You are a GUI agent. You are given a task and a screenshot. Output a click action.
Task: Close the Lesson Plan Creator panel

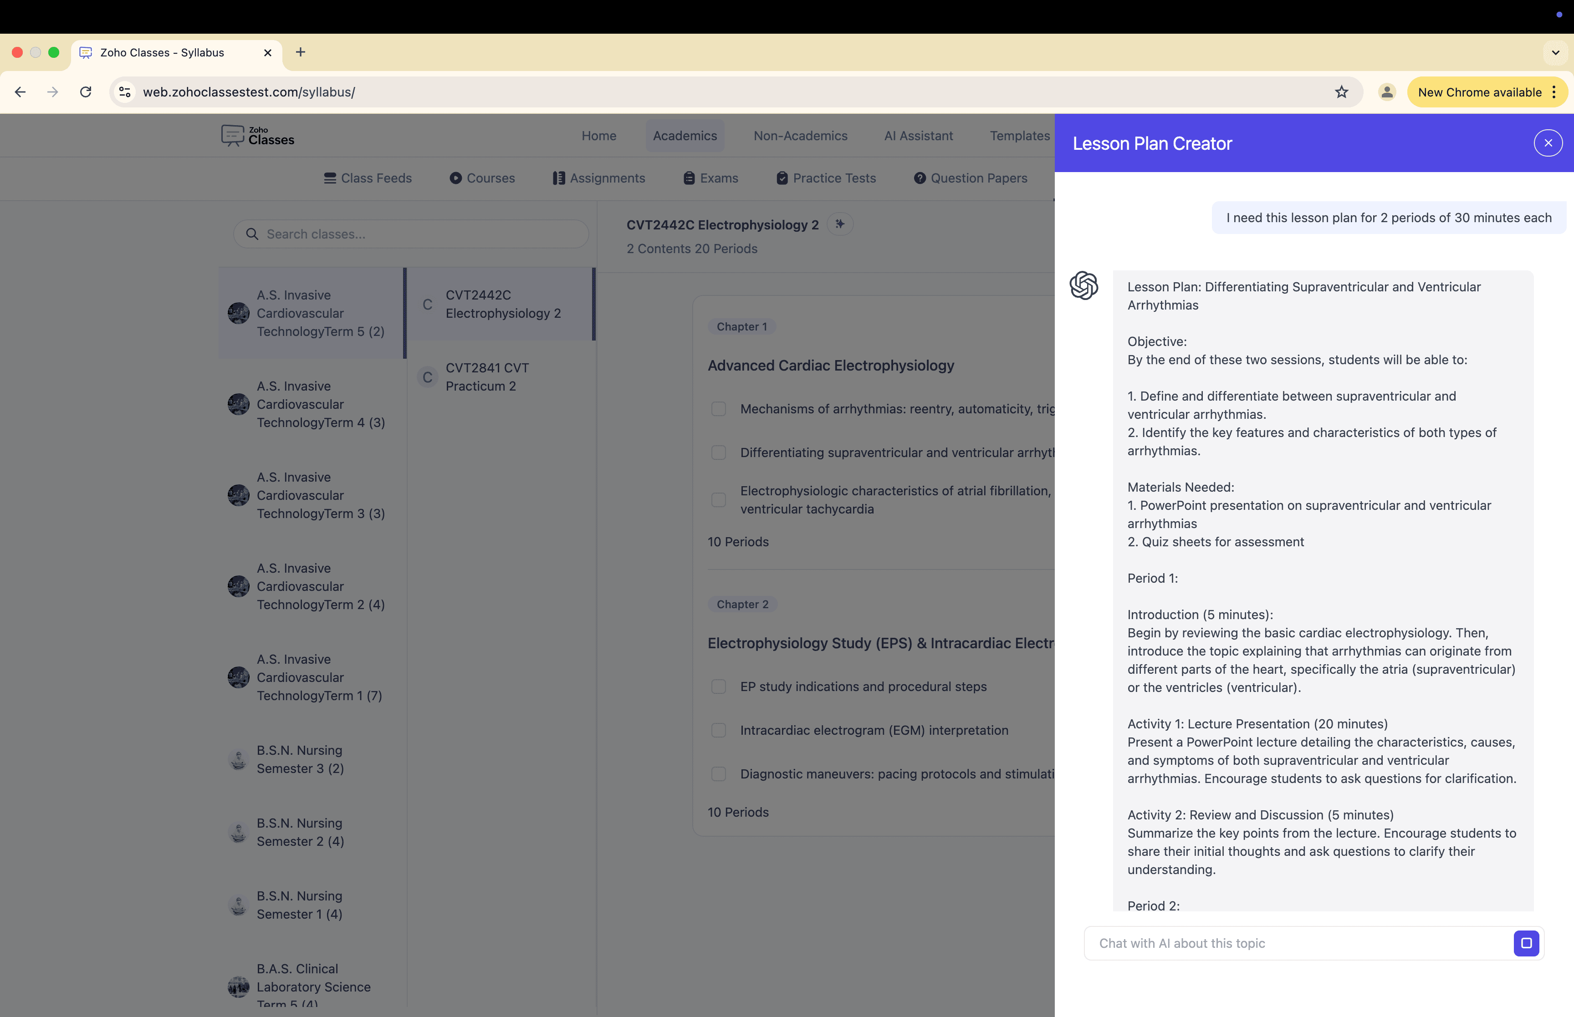pyautogui.click(x=1548, y=142)
